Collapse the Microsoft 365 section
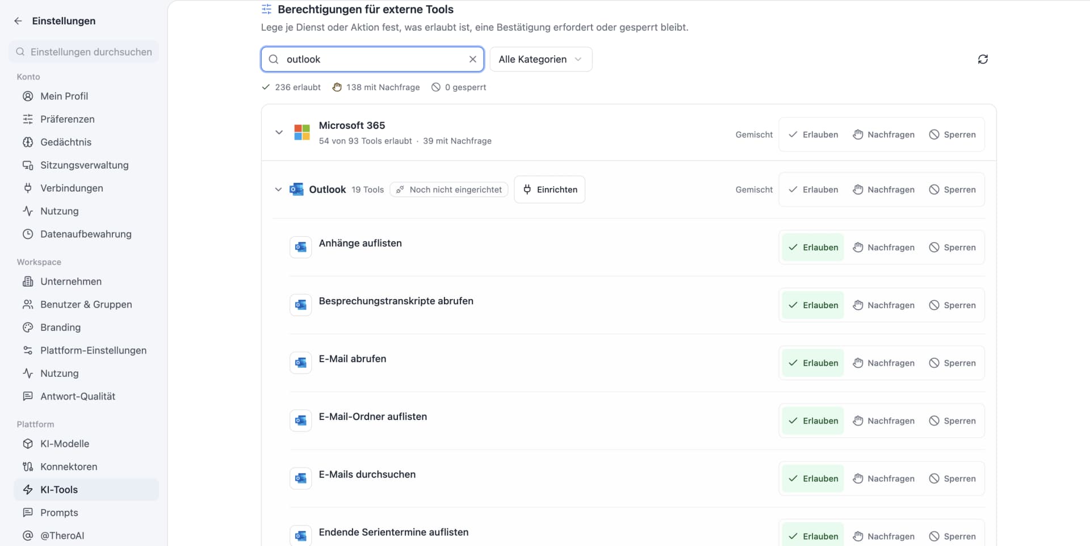The width and height of the screenshot is (1090, 546). tap(279, 132)
